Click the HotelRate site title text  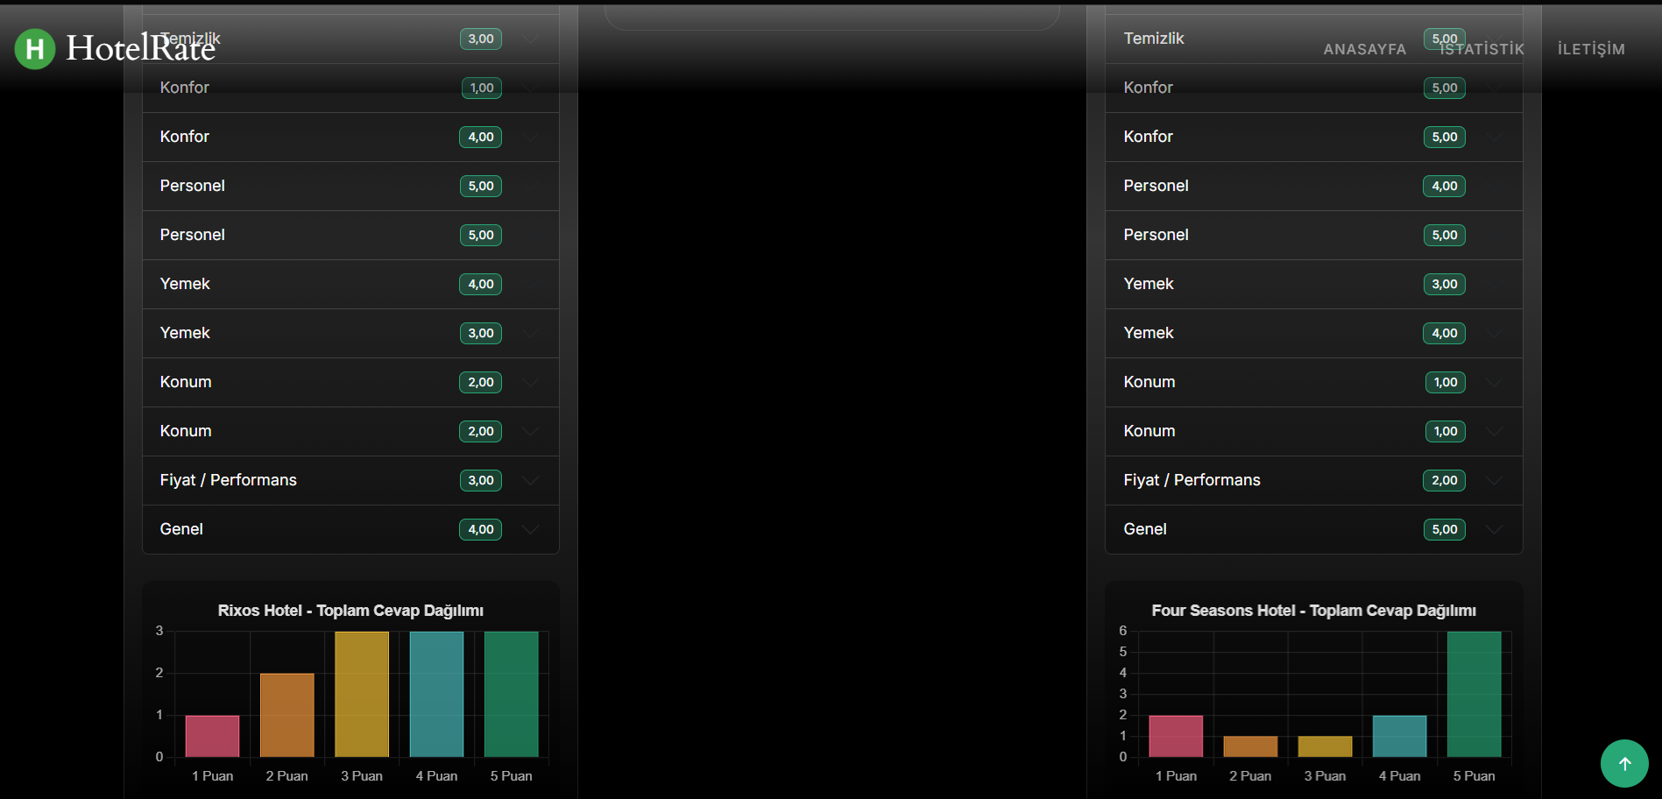coord(140,47)
